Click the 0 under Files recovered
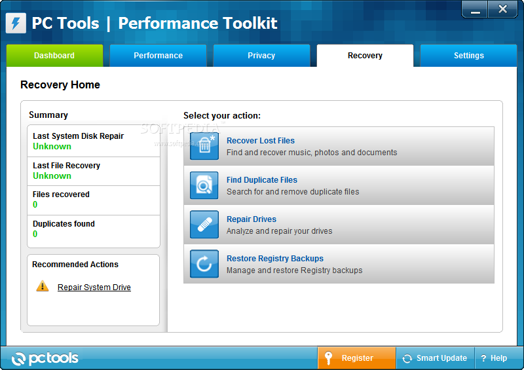The height and width of the screenshot is (370, 524). (35, 204)
